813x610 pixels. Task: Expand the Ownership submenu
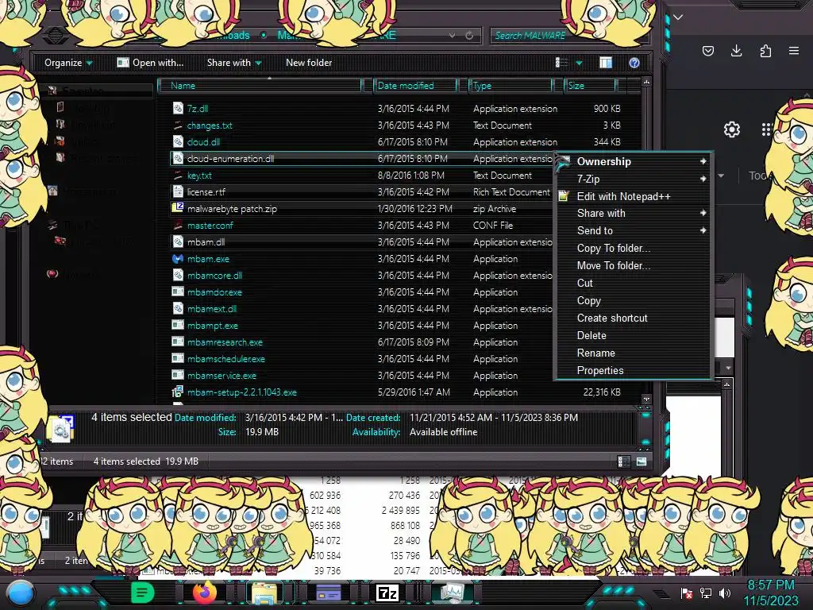[x=703, y=161]
